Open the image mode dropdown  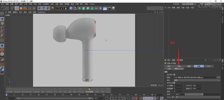(x=197, y=80)
